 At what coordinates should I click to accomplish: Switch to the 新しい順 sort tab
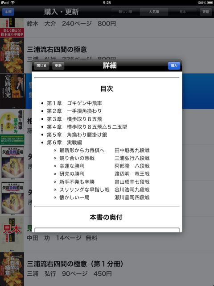coord(125,12)
